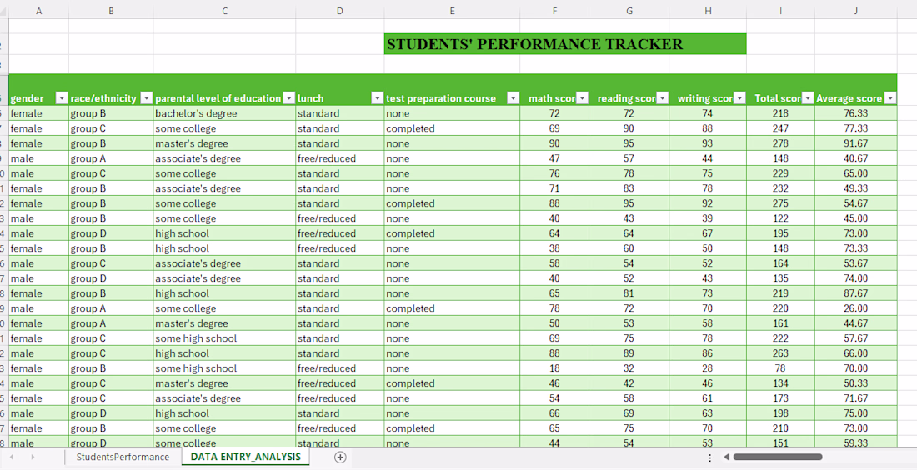Click the gender header cell text
917x470 pixels.
pyautogui.click(x=27, y=99)
